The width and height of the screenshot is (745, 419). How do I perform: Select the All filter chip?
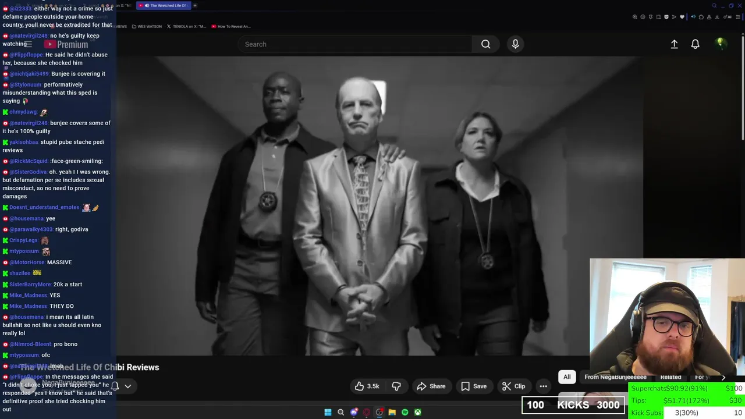click(x=567, y=377)
